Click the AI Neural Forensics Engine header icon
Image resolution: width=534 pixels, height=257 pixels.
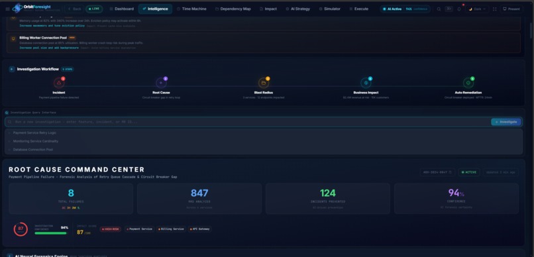click(9, 256)
